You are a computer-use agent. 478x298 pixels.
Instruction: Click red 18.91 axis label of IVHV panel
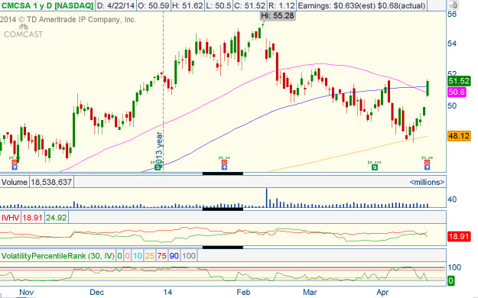459,236
